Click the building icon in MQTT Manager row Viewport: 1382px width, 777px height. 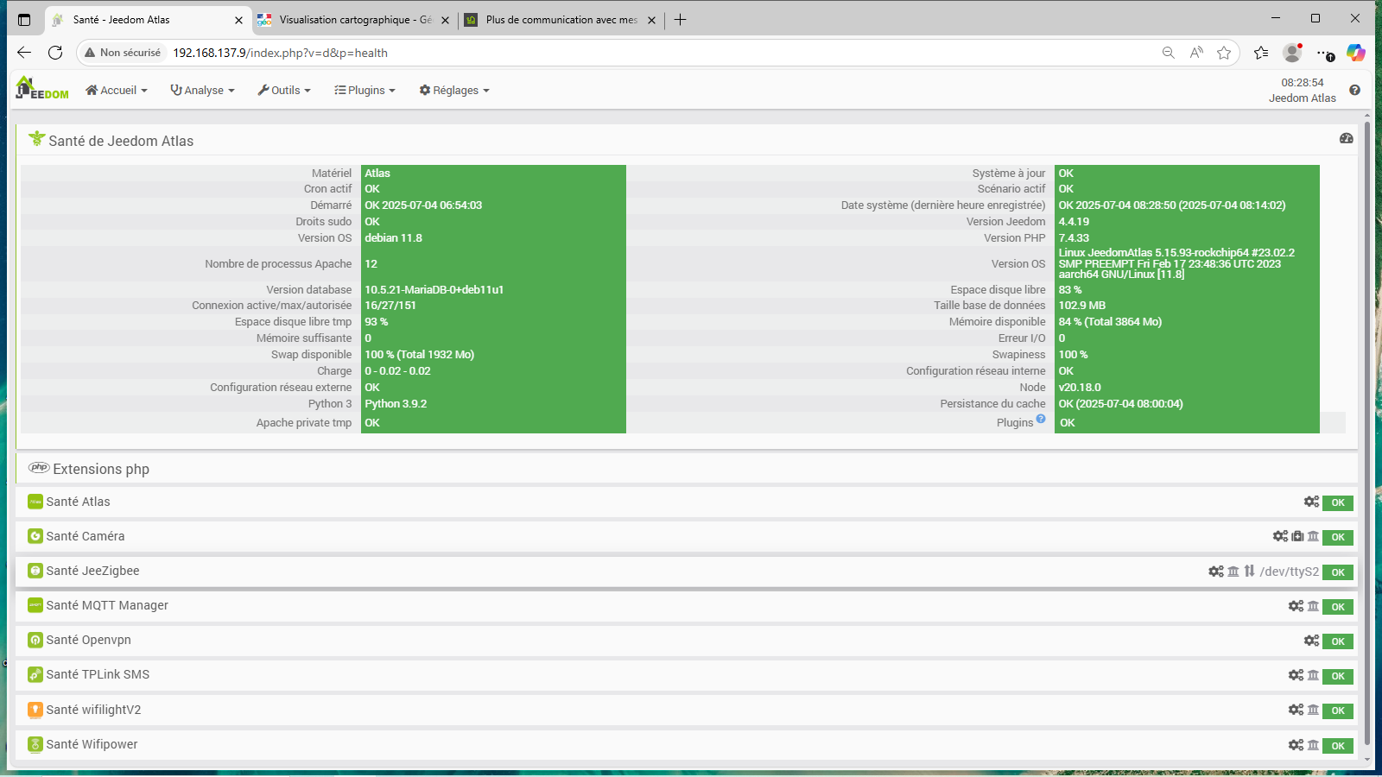pos(1313,606)
